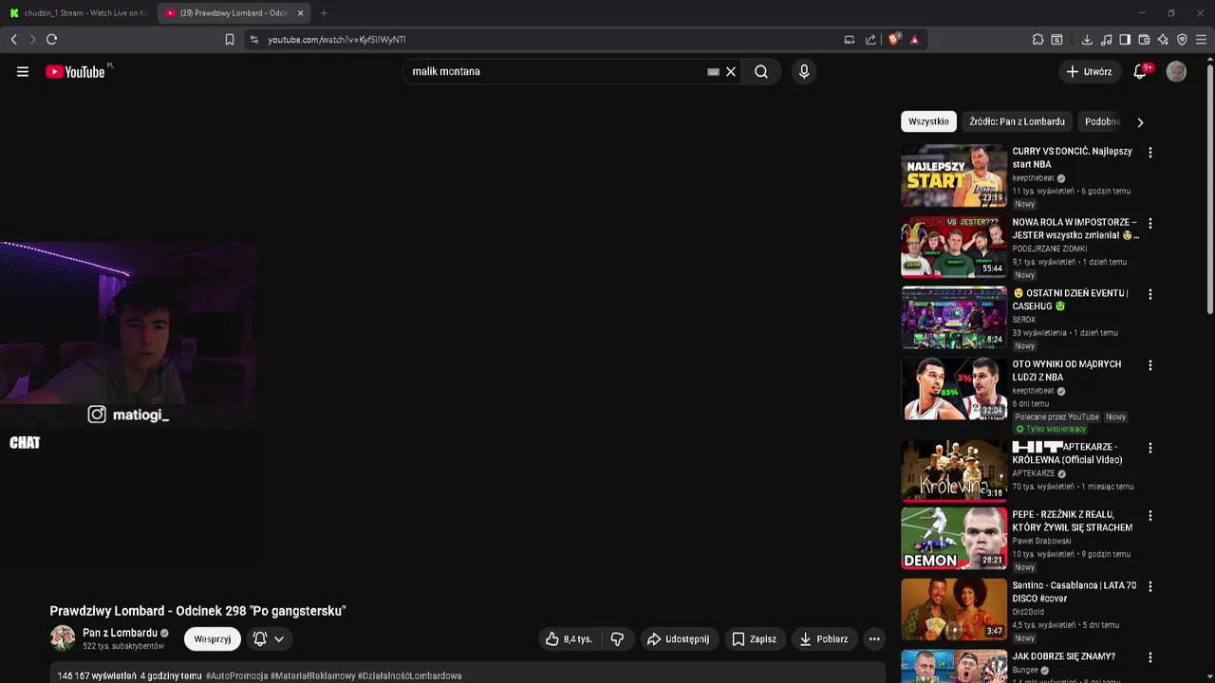Dislike the video with thumbs down
This screenshot has width=1215, height=683.
617,639
